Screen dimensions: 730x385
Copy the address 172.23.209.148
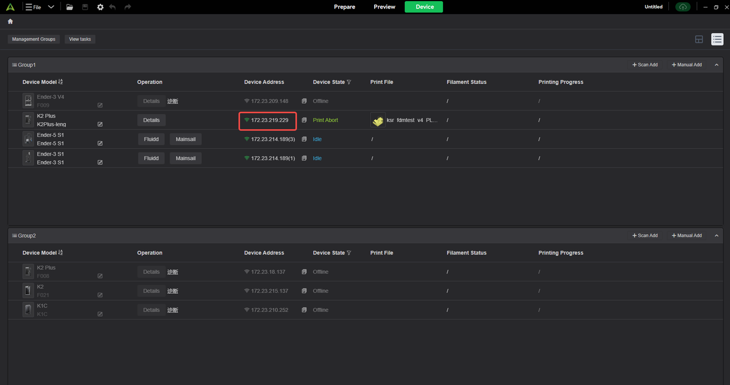(x=304, y=101)
